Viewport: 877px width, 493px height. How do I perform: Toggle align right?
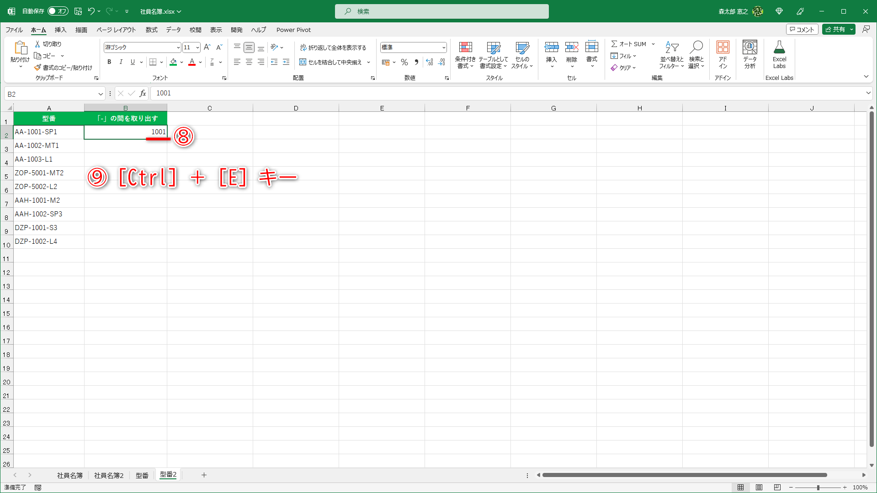pyautogui.click(x=261, y=62)
